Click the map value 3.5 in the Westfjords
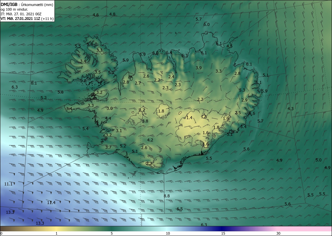Screen dimensions: 332x236 [x=98, y=72]
